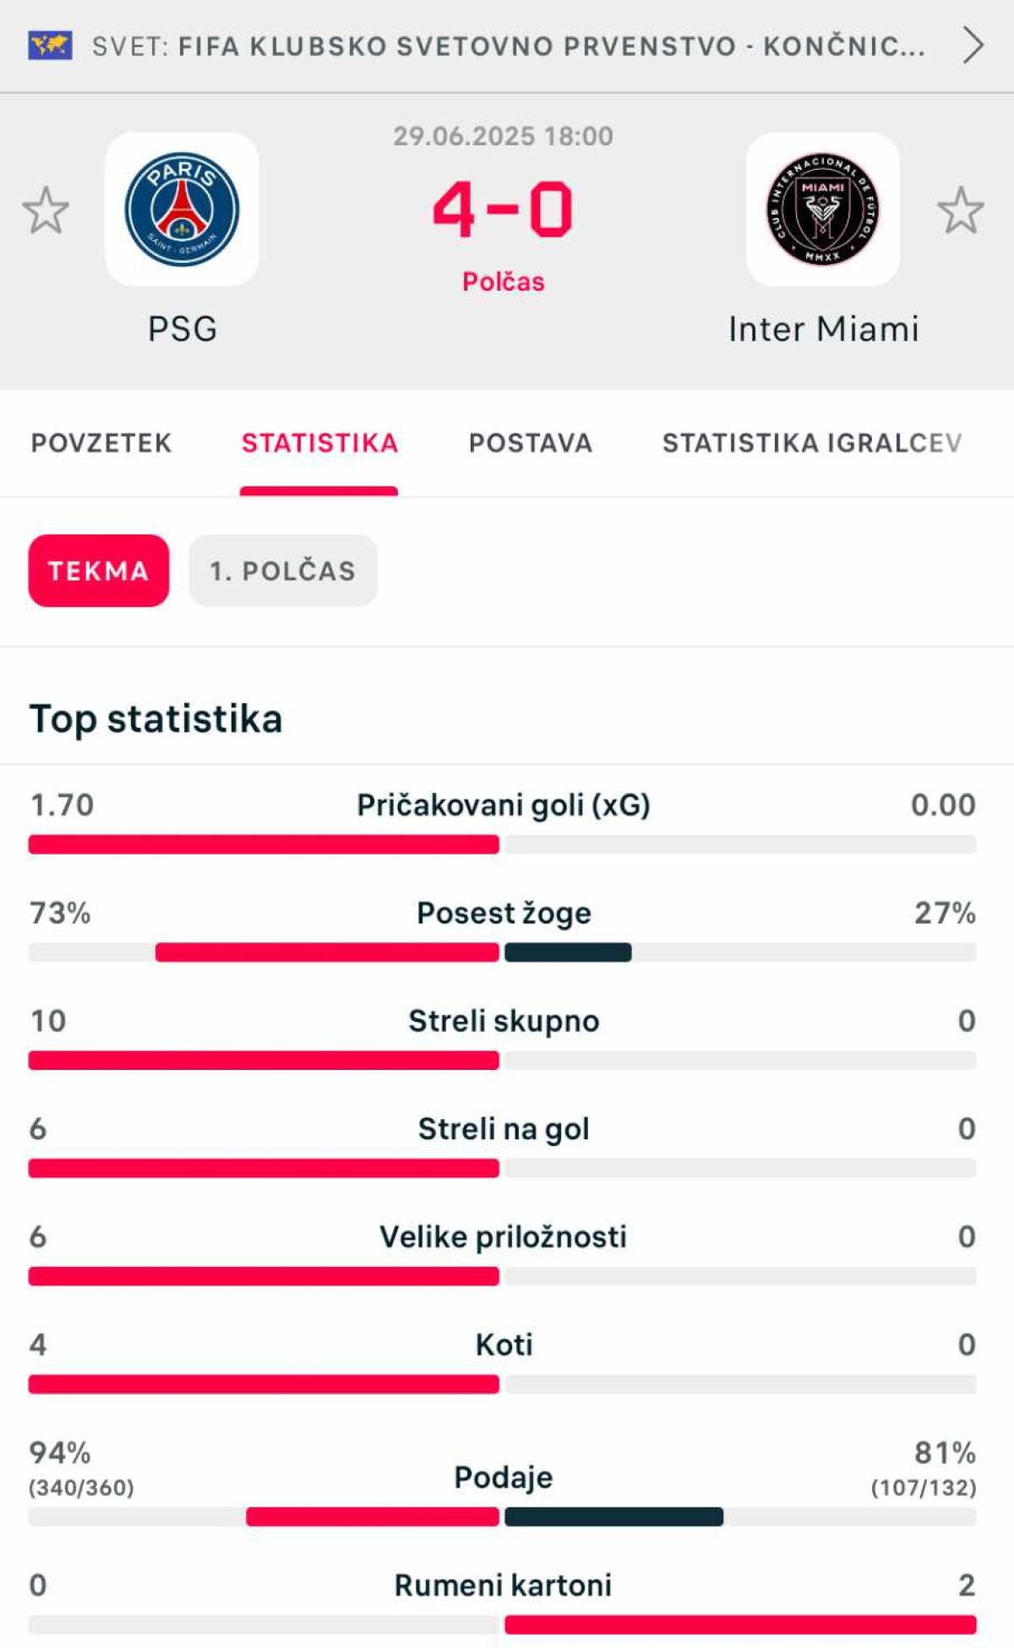Switch to the Povzetek tab
Viewport: 1014px width, 1648px height.
click(101, 443)
